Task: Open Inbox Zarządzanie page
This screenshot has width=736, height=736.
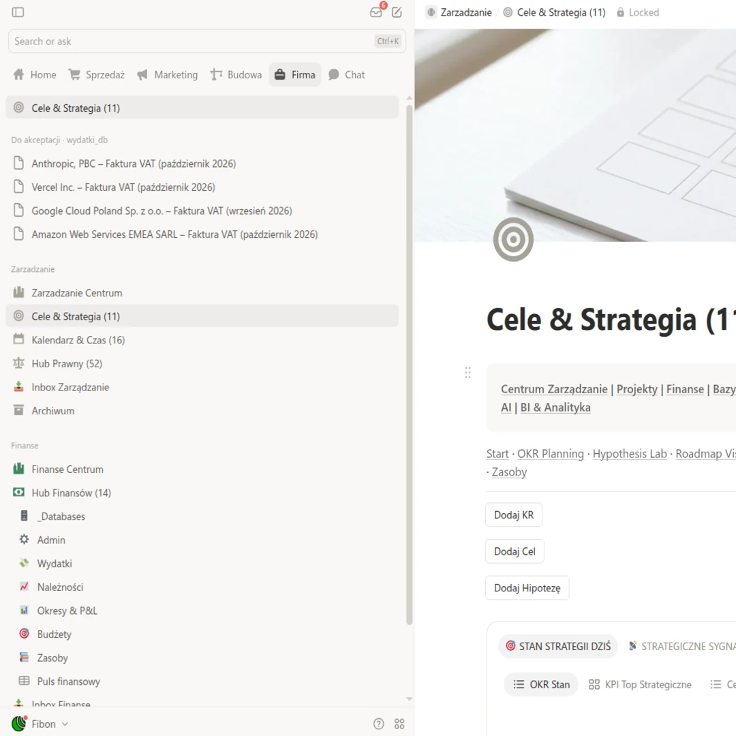Action: (202, 387)
